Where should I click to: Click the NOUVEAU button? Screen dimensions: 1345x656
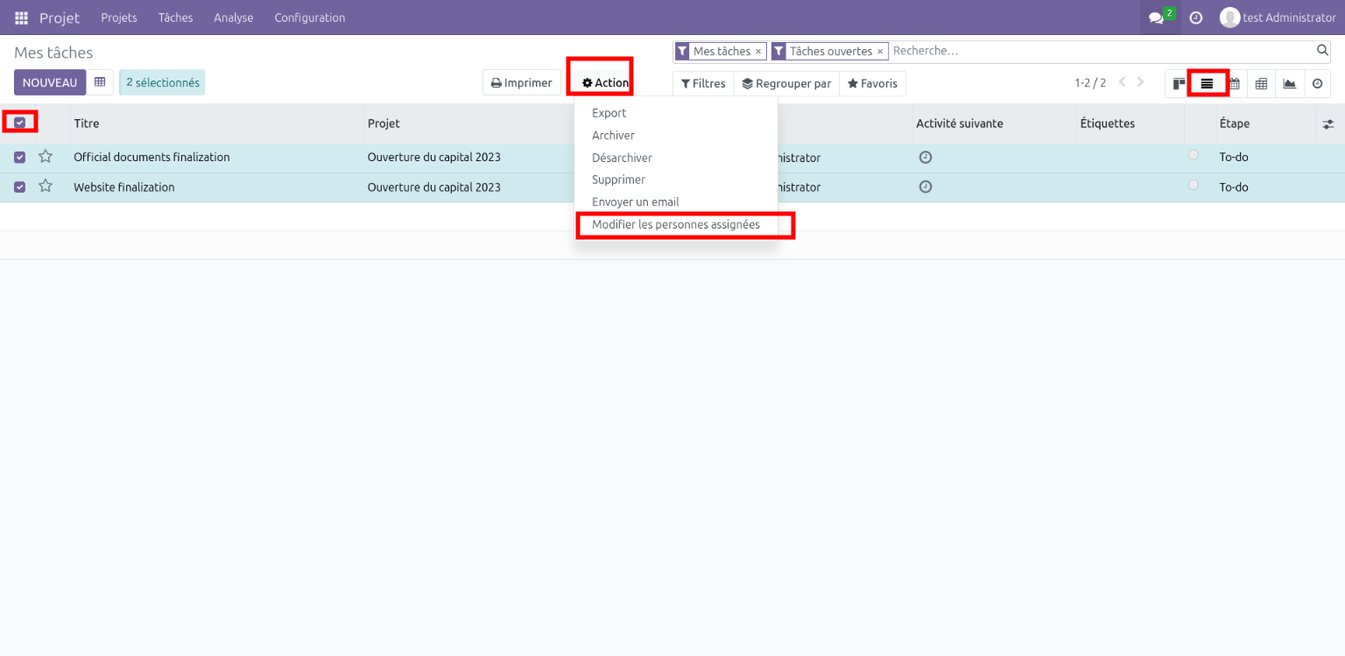50,82
